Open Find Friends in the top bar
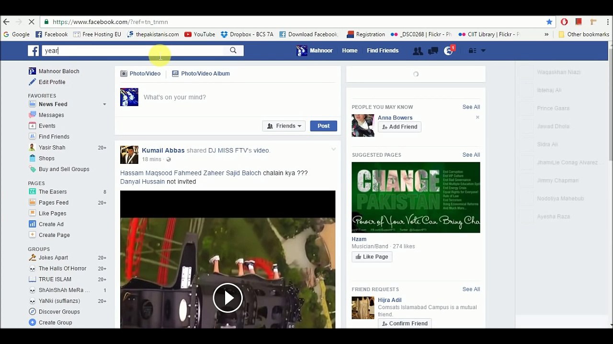Image resolution: width=613 pixels, height=344 pixels. (383, 51)
